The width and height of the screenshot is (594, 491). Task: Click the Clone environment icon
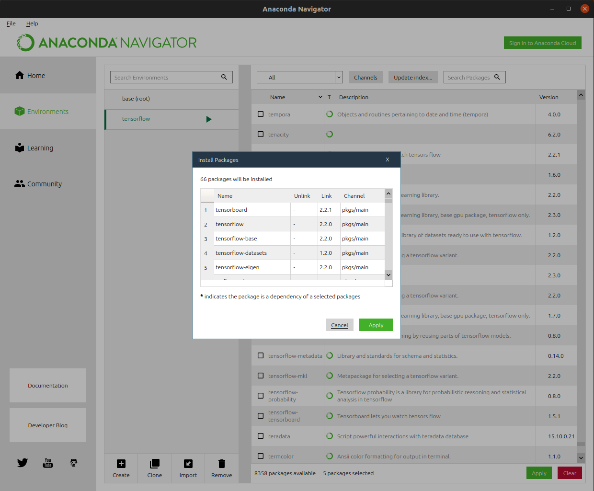coord(155,464)
